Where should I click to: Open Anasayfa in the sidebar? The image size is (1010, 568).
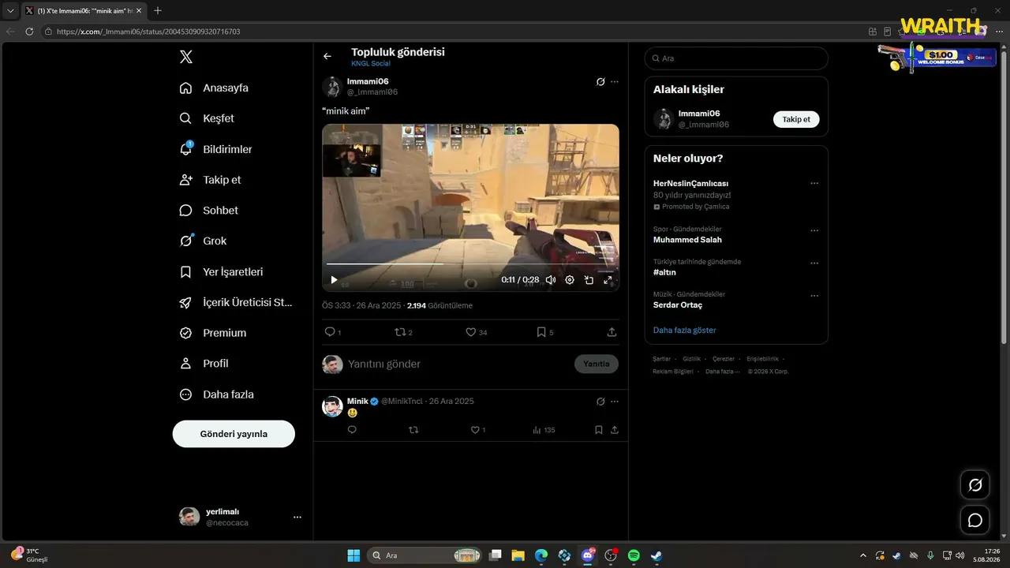pos(214,88)
